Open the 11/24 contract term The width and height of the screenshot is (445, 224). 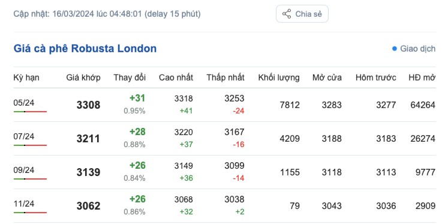(24, 204)
